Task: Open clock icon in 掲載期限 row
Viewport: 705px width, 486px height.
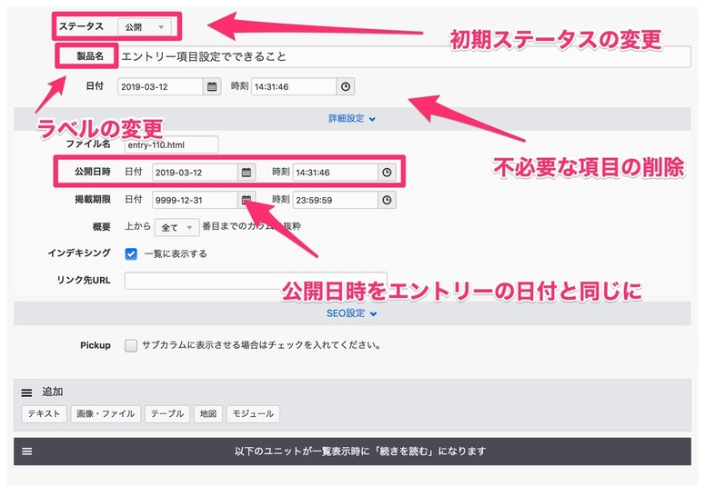Action: click(388, 200)
